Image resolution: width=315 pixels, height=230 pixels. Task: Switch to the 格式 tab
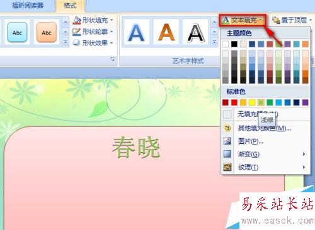[x=70, y=6]
